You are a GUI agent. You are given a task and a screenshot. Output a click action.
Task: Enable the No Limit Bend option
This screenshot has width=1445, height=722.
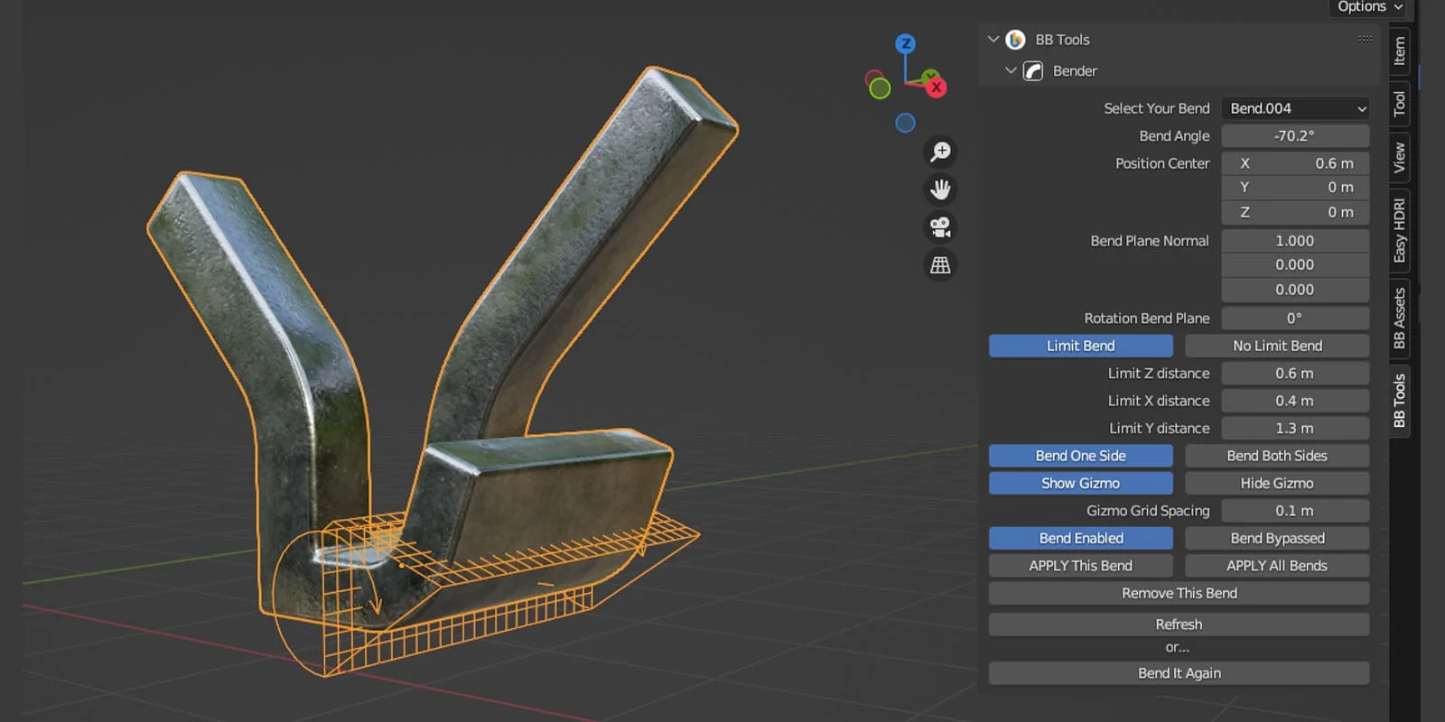(1276, 346)
